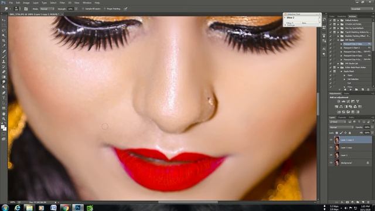
Task: Open the Strength slider dropdown
Action: tap(76, 9)
